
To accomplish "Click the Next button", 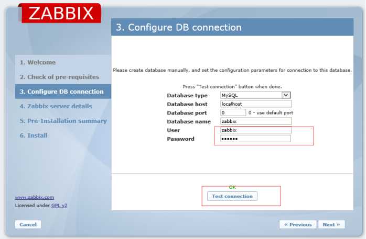I will coord(331,224).
